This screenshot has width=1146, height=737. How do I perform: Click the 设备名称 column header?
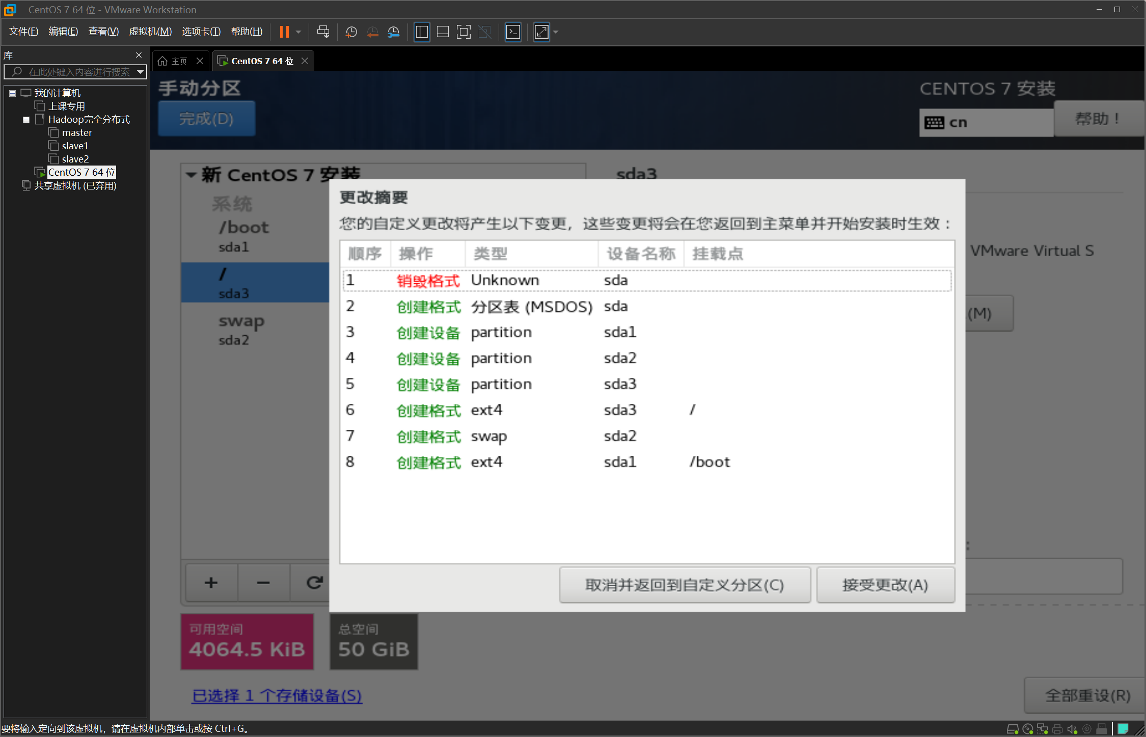(x=641, y=254)
